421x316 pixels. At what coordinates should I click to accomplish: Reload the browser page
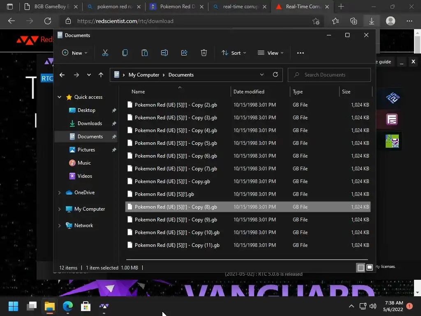coord(48,21)
